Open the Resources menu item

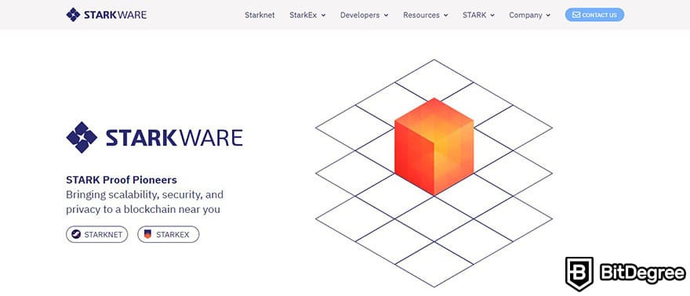[421, 15]
